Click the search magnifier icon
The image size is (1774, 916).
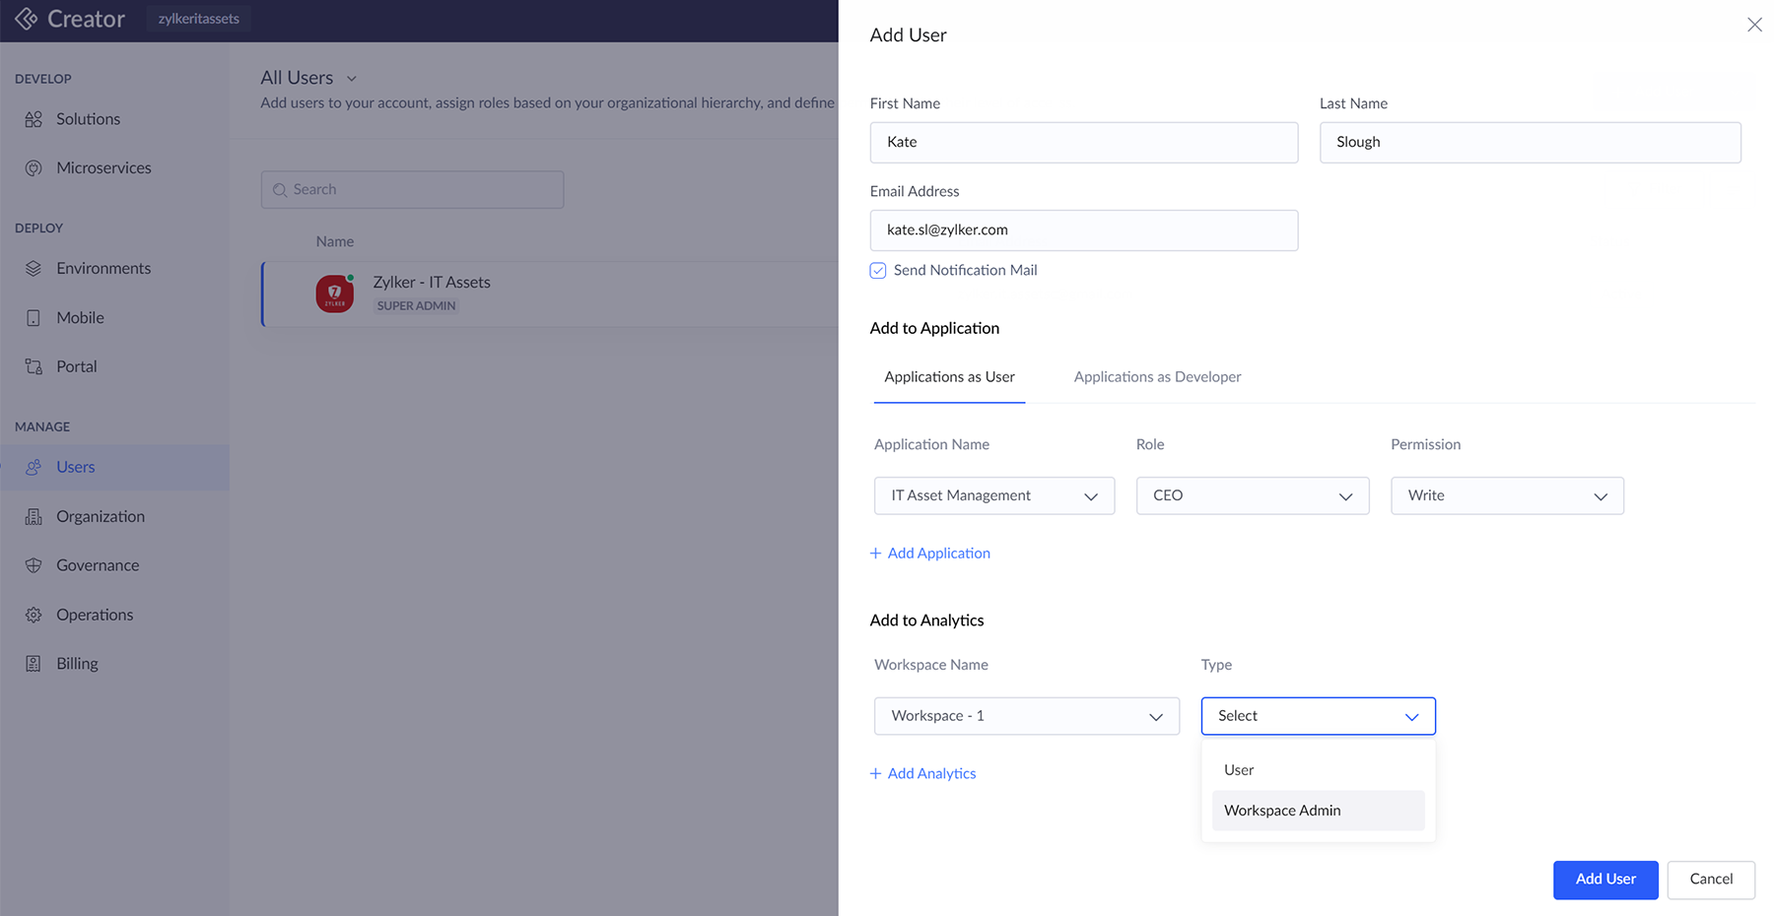[x=280, y=190]
